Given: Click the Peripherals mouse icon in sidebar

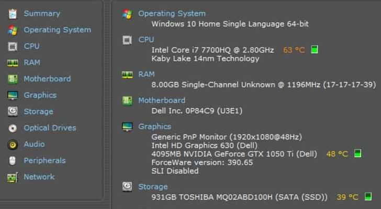Looking at the screenshot, I should (x=13, y=161).
